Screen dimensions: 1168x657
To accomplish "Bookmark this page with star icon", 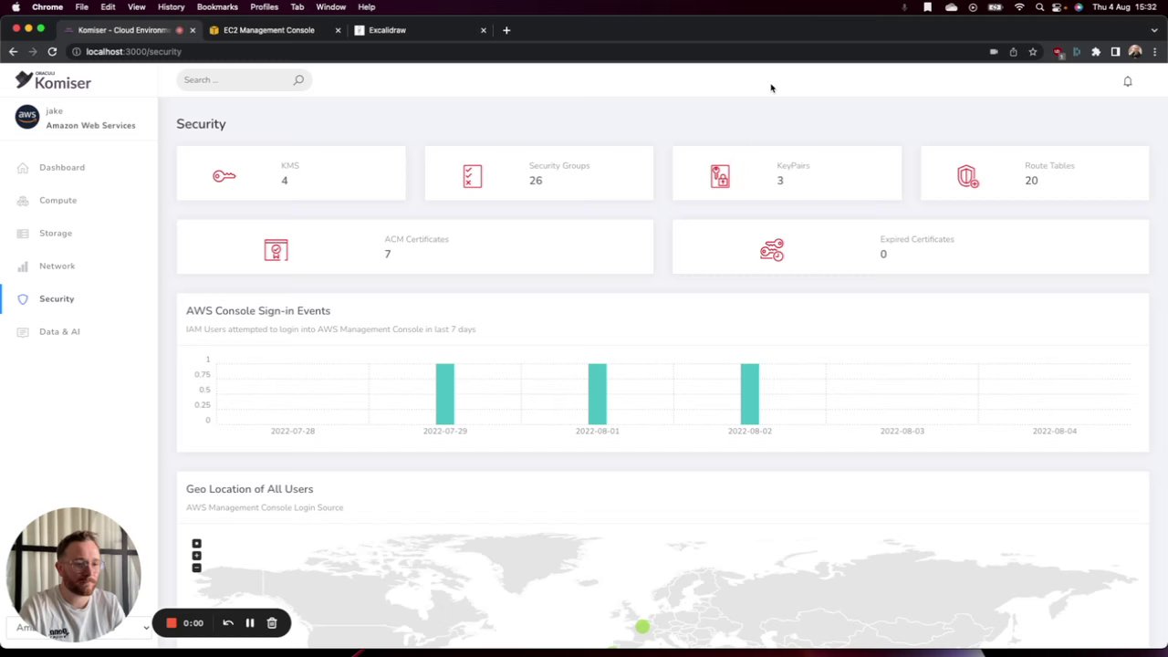I will click(1033, 52).
